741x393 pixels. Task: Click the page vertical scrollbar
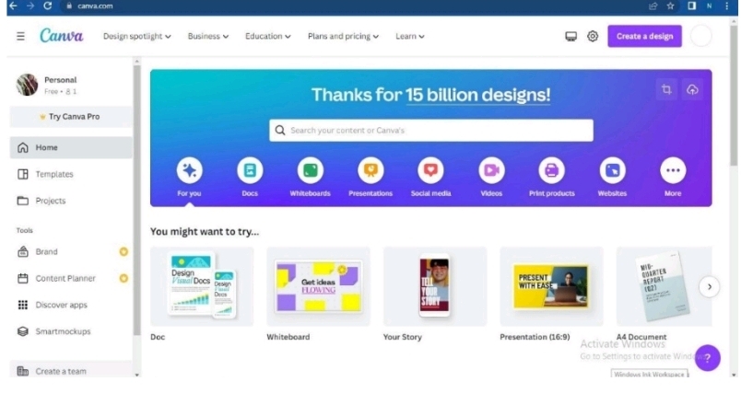click(x=734, y=95)
